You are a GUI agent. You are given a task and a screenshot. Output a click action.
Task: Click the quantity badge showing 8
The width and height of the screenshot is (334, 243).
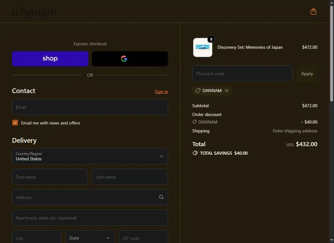[211, 39]
